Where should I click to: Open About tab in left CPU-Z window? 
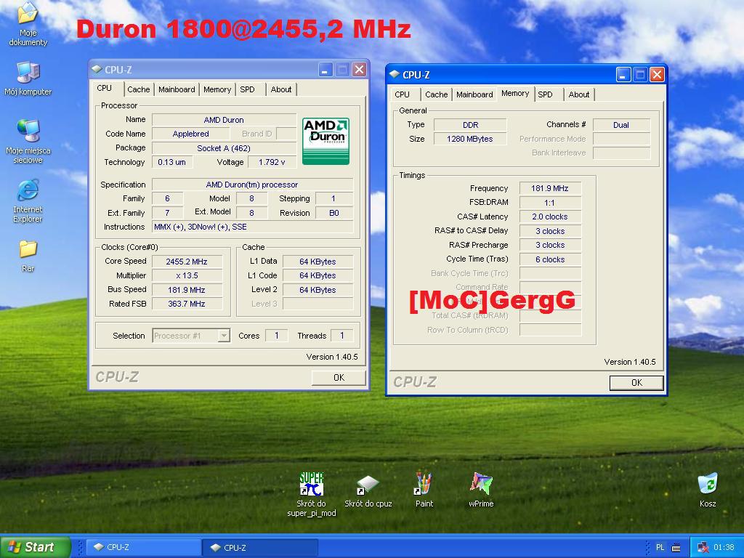[x=281, y=89]
